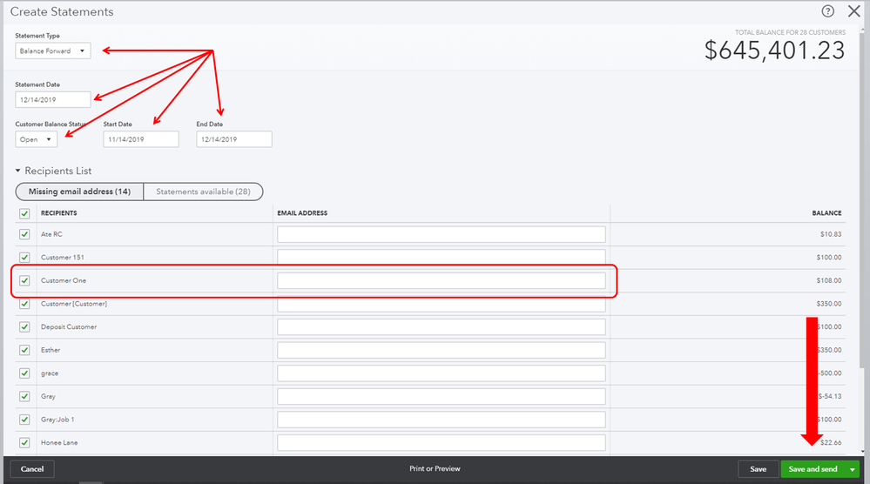Screen dimensions: 870x484
Task: Click Print or Preview link
Action: point(435,468)
